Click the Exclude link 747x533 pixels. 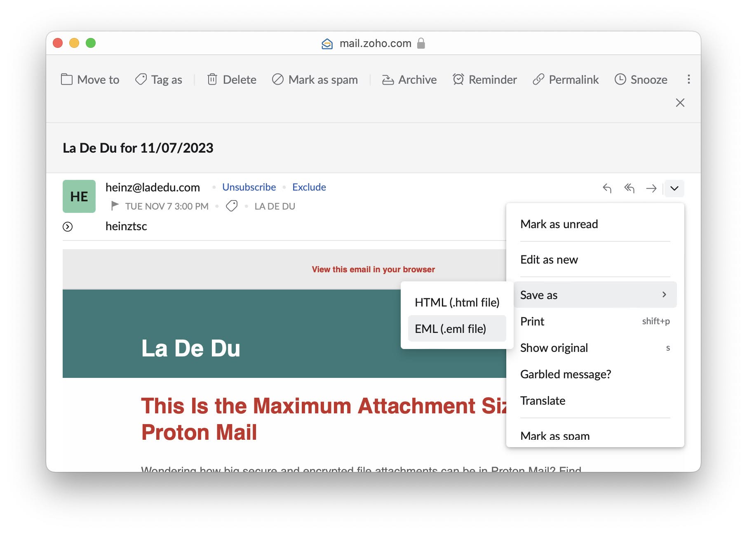[309, 187]
